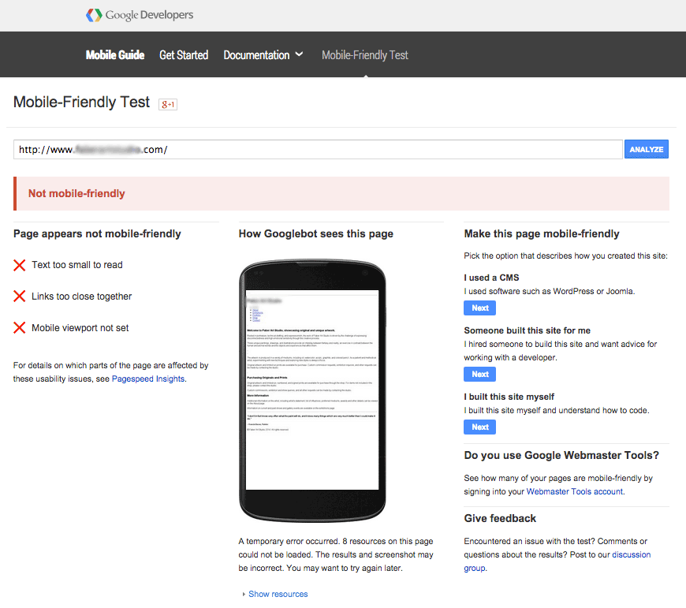Open the Pagespeed Insights link
Viewport: 686px width, 608px height.
[x=148, y=379]
